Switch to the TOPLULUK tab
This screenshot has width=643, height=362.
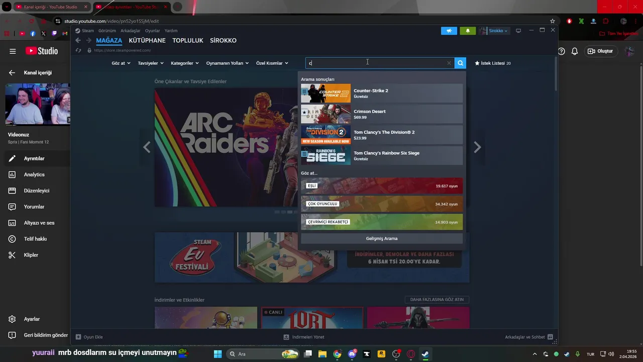pyautogui.click(x=188, y=41)
